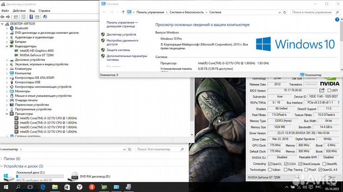
Task: Click NVIDIA GeForce GT 720M adapter icon
Action: pyautogui.click(x=16, y=55)
